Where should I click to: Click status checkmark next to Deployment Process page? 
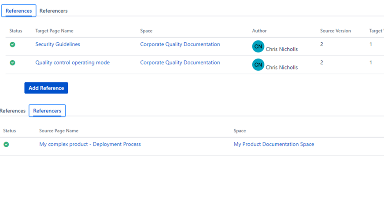(6, 144)
